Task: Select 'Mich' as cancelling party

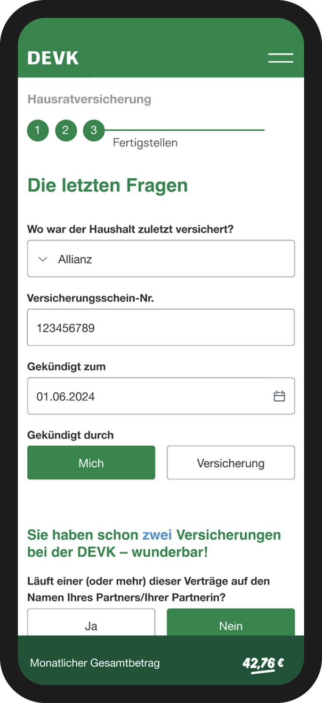Action: (x=91, y=463)
